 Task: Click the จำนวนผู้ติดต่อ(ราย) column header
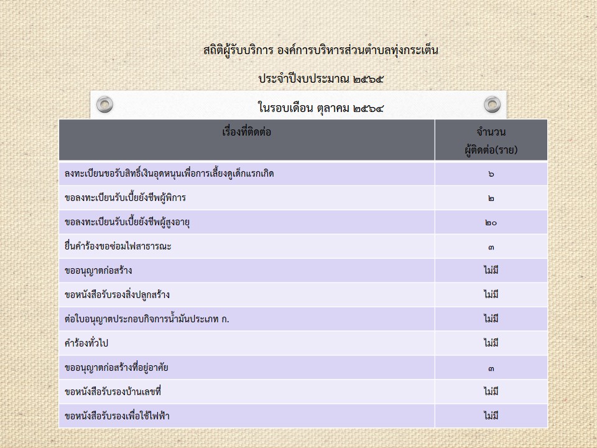[491, 141]
